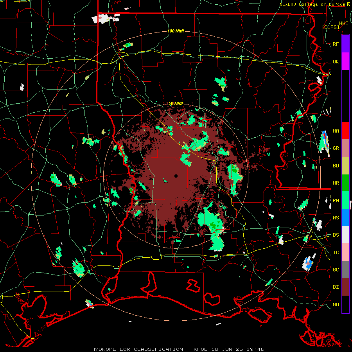Click the Hydrometeor Classification KPOE timestamp caption
This screenshot has height=352, width=352.
(x=178, y=349)
